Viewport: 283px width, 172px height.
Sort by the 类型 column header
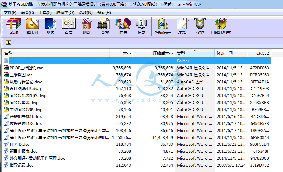(195, 53)
